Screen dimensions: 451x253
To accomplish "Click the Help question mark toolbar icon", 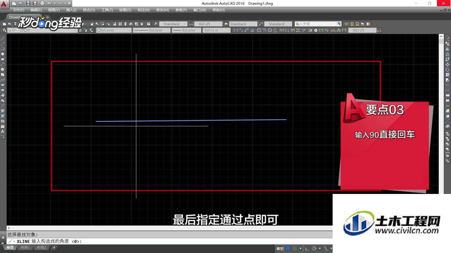I will tap(149, 24).
